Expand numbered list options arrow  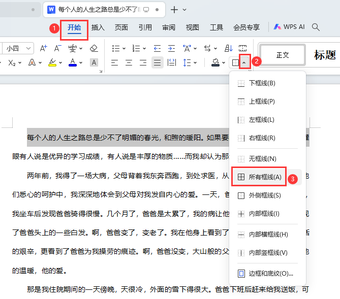coord(144,48)
